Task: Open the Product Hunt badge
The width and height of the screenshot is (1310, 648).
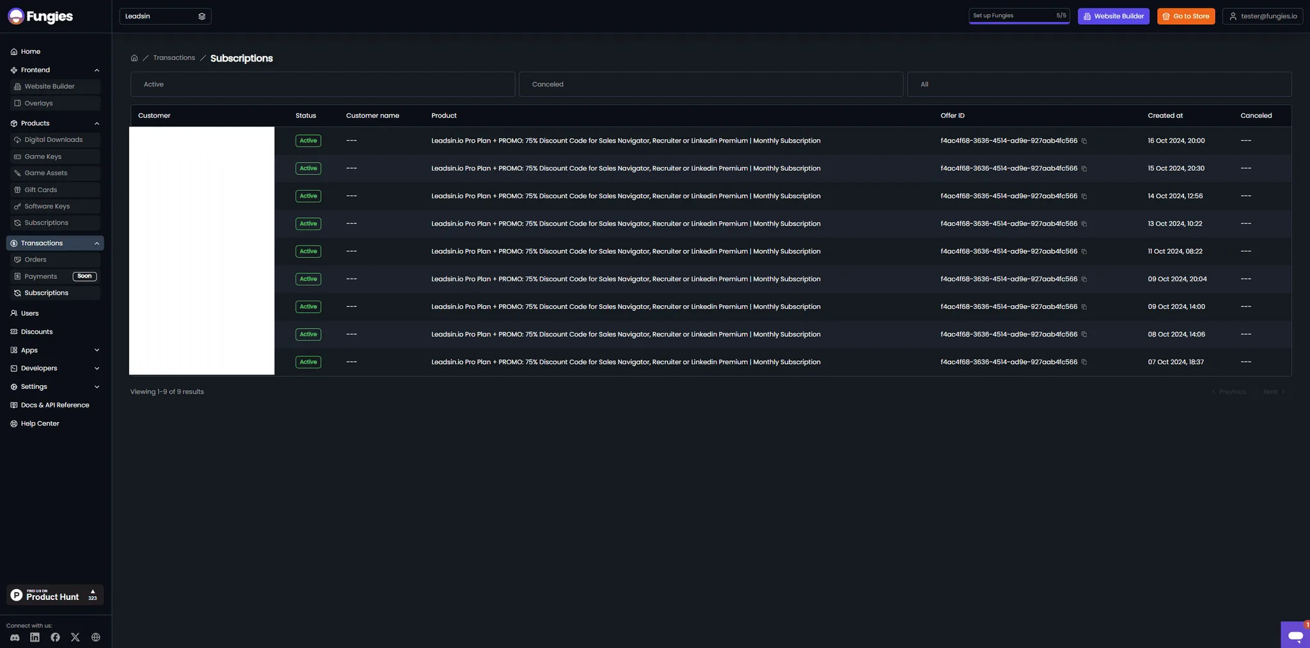Action: coord(55,595)
